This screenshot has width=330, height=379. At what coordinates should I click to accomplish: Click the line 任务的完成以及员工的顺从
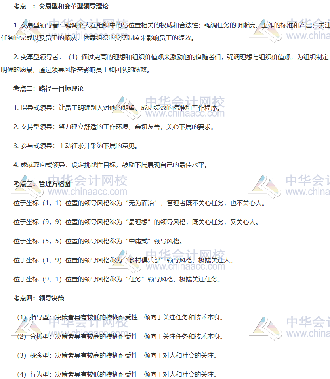pos(97,38)
